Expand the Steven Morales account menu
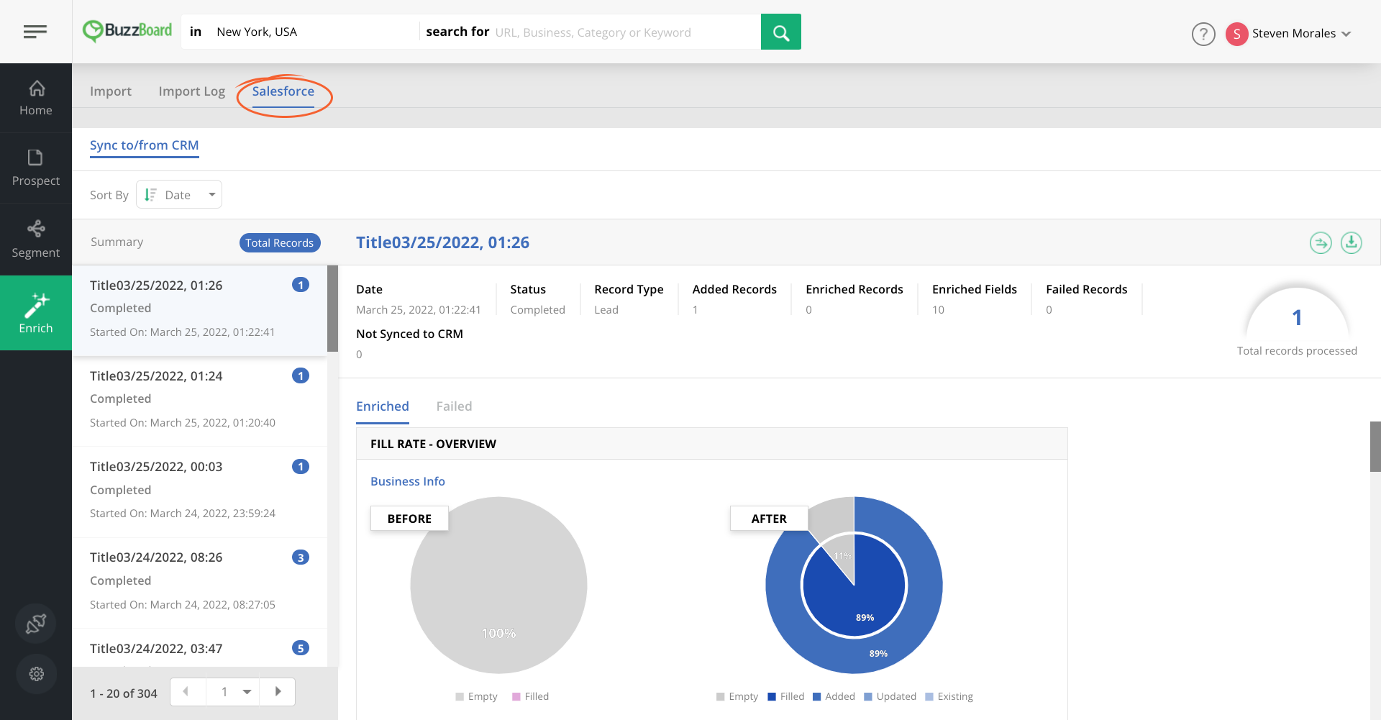The image size is (1381, 720). 1346,34
